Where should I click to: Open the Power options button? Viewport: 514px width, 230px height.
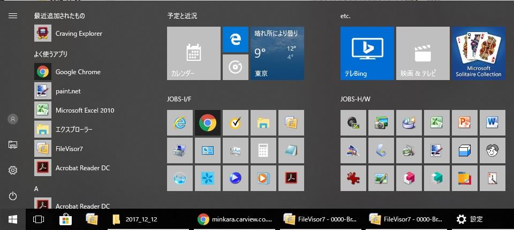tap(13, 196)
